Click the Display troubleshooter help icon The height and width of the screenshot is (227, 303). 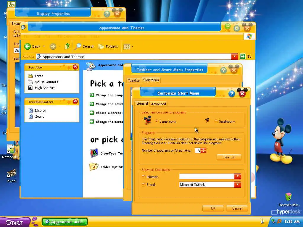click(x=30, y=111)
